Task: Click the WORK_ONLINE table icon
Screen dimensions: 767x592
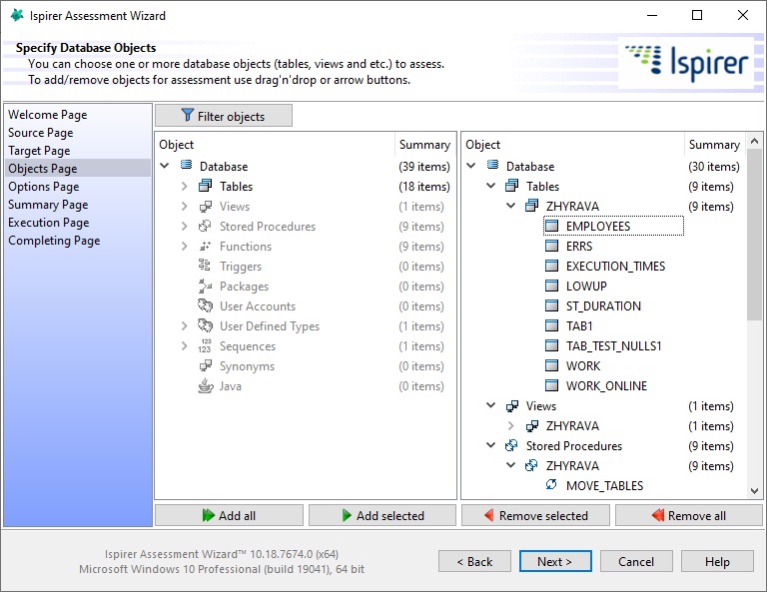Action: point(551,385)
